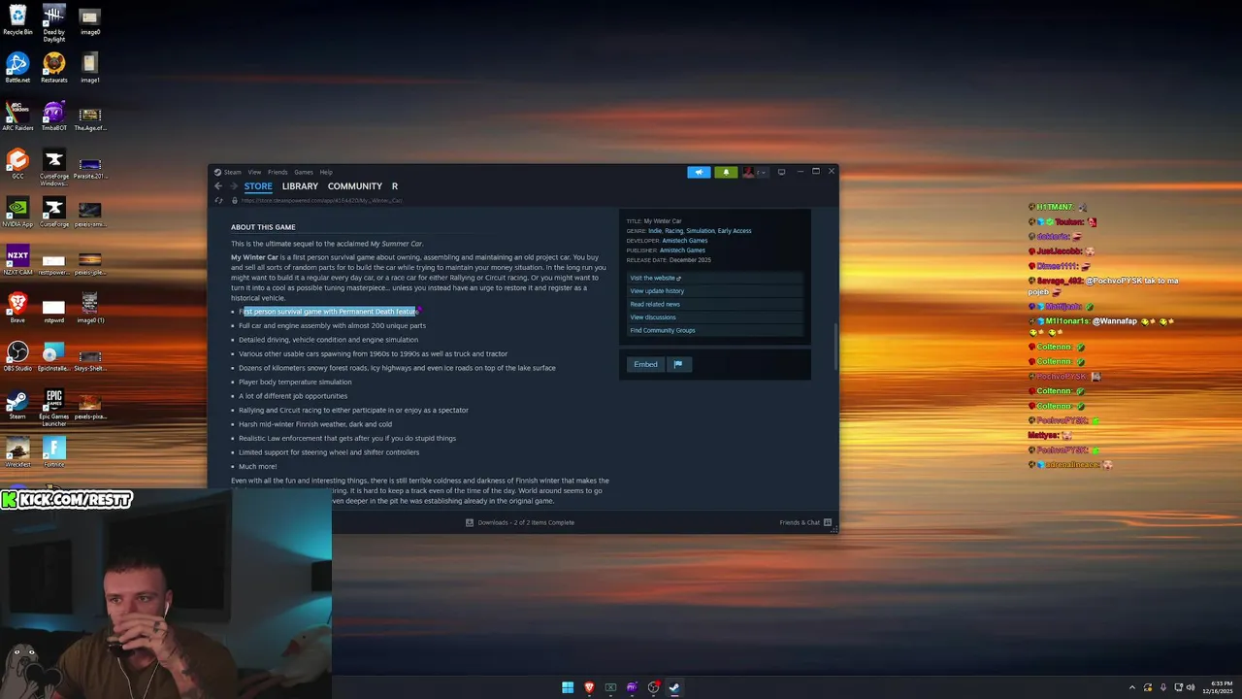Open the Steam Big Picture mode icon
1242x699 pixels.
click(781, 172)
